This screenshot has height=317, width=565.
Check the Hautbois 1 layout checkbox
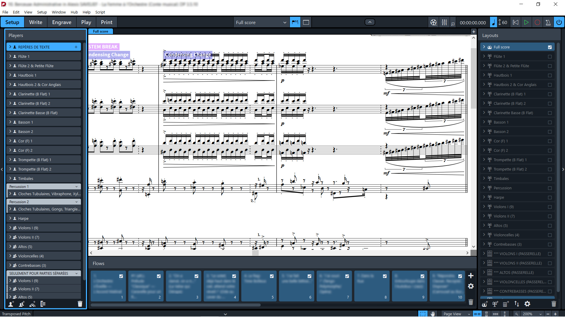(550, 75)
